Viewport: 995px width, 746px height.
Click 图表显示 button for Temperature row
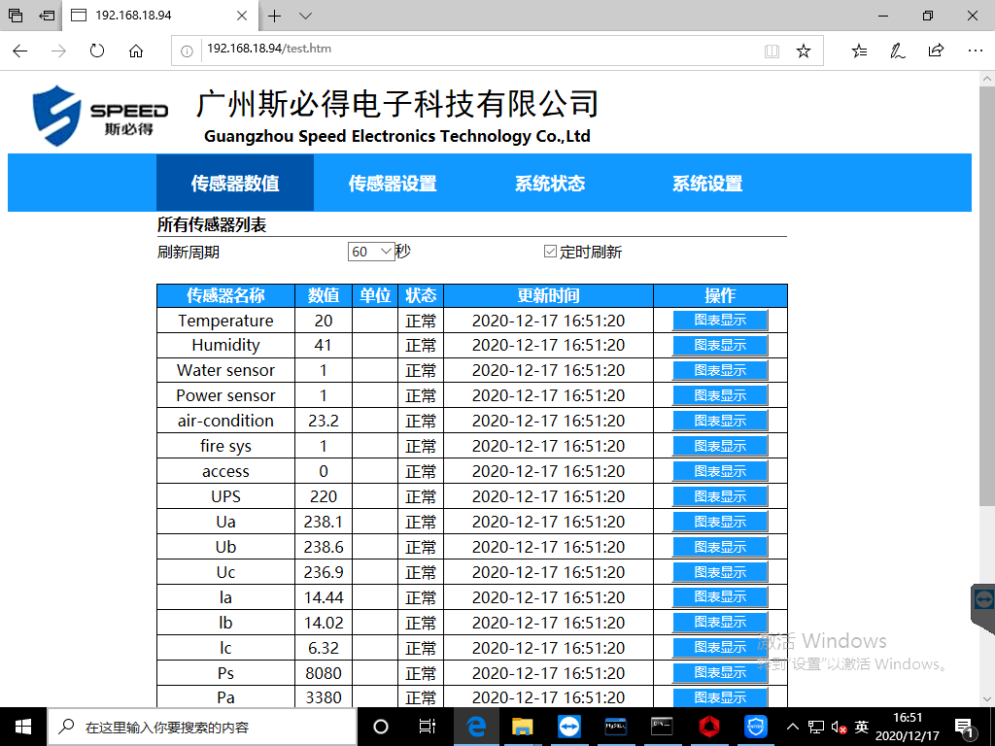click(x=720, y=320)
